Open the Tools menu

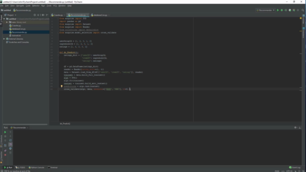49,6
